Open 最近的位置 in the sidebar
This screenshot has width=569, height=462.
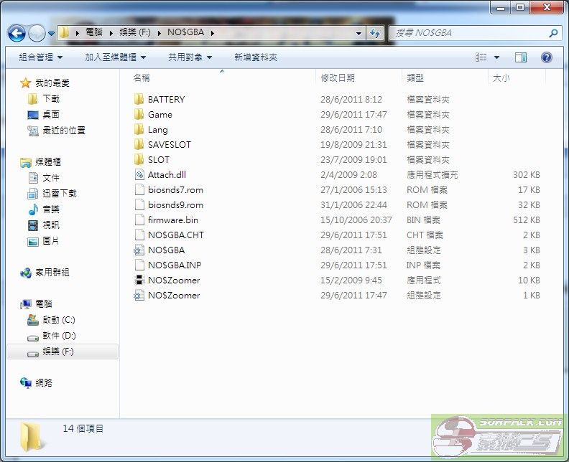click(x=64, y=130)
